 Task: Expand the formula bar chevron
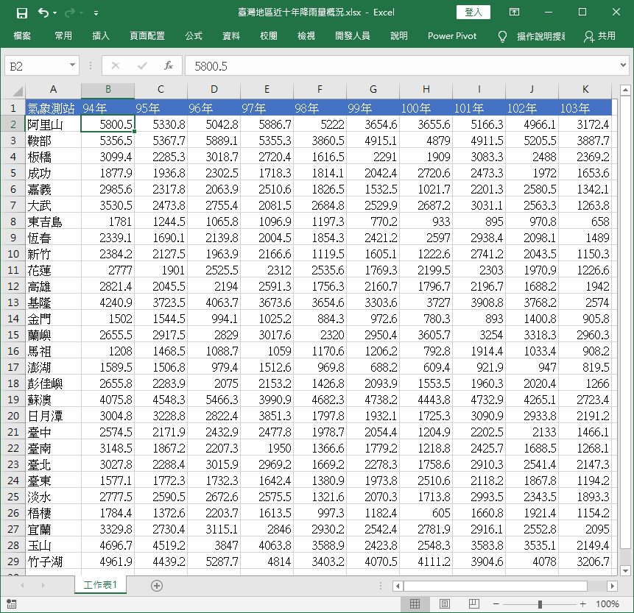point(623,65)
